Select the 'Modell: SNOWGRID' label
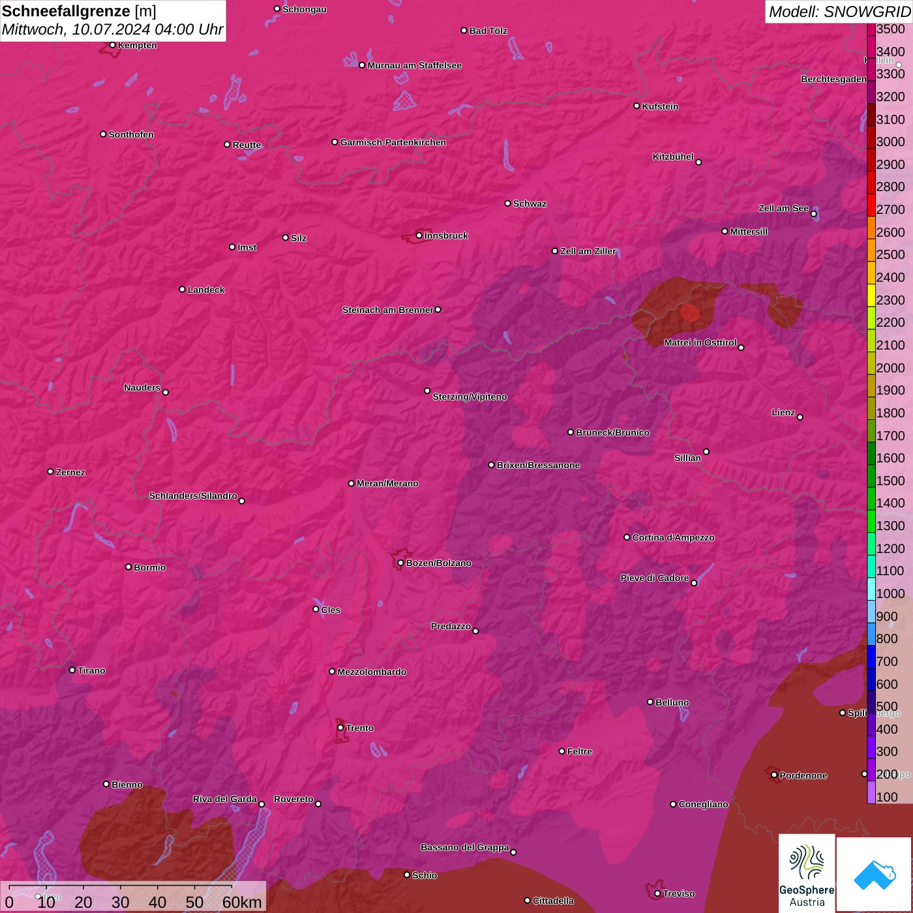The width and height of the screenshot is (913, 913). [x=839, y=12]
